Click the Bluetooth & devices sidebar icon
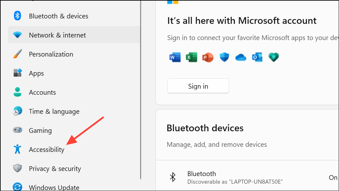339x191 pixels. pos(17,16)
